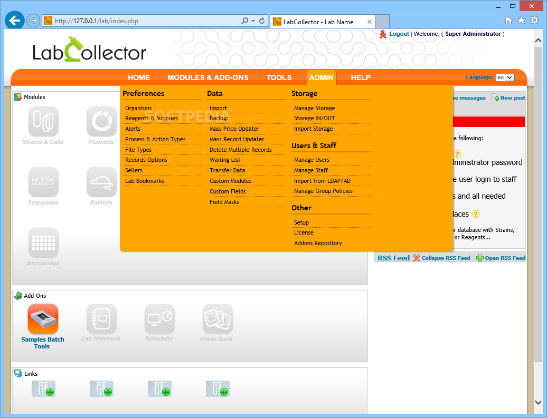Click the New post icon

point(495,98)
